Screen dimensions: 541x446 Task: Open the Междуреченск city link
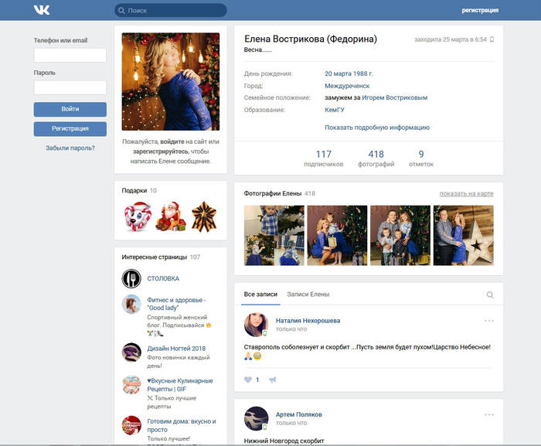347,86
